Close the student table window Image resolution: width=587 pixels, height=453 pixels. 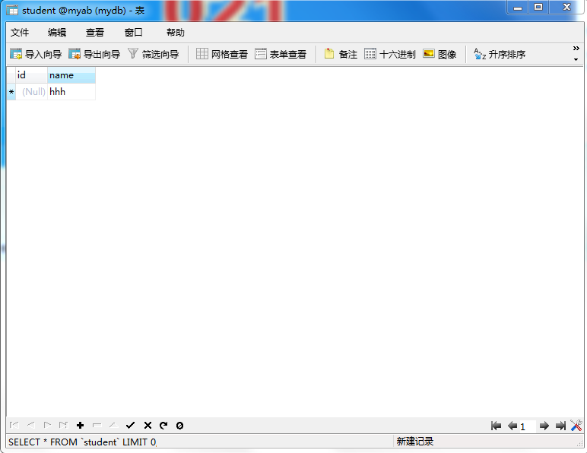(x=566, y=7)
